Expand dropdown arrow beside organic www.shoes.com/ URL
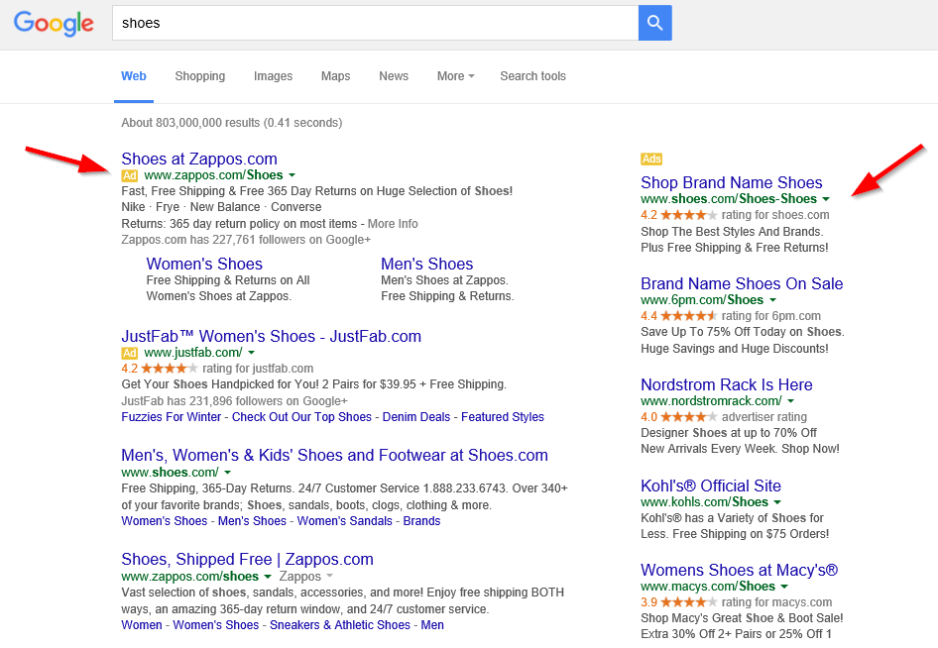Image resolution: width=938 pixels, height=648 pixels. [227, 473]
